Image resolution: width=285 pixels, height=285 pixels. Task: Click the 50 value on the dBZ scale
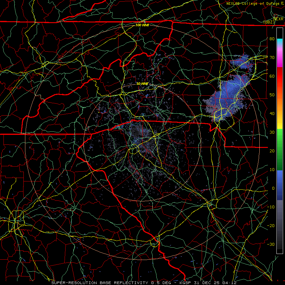(x=272, y=95)
